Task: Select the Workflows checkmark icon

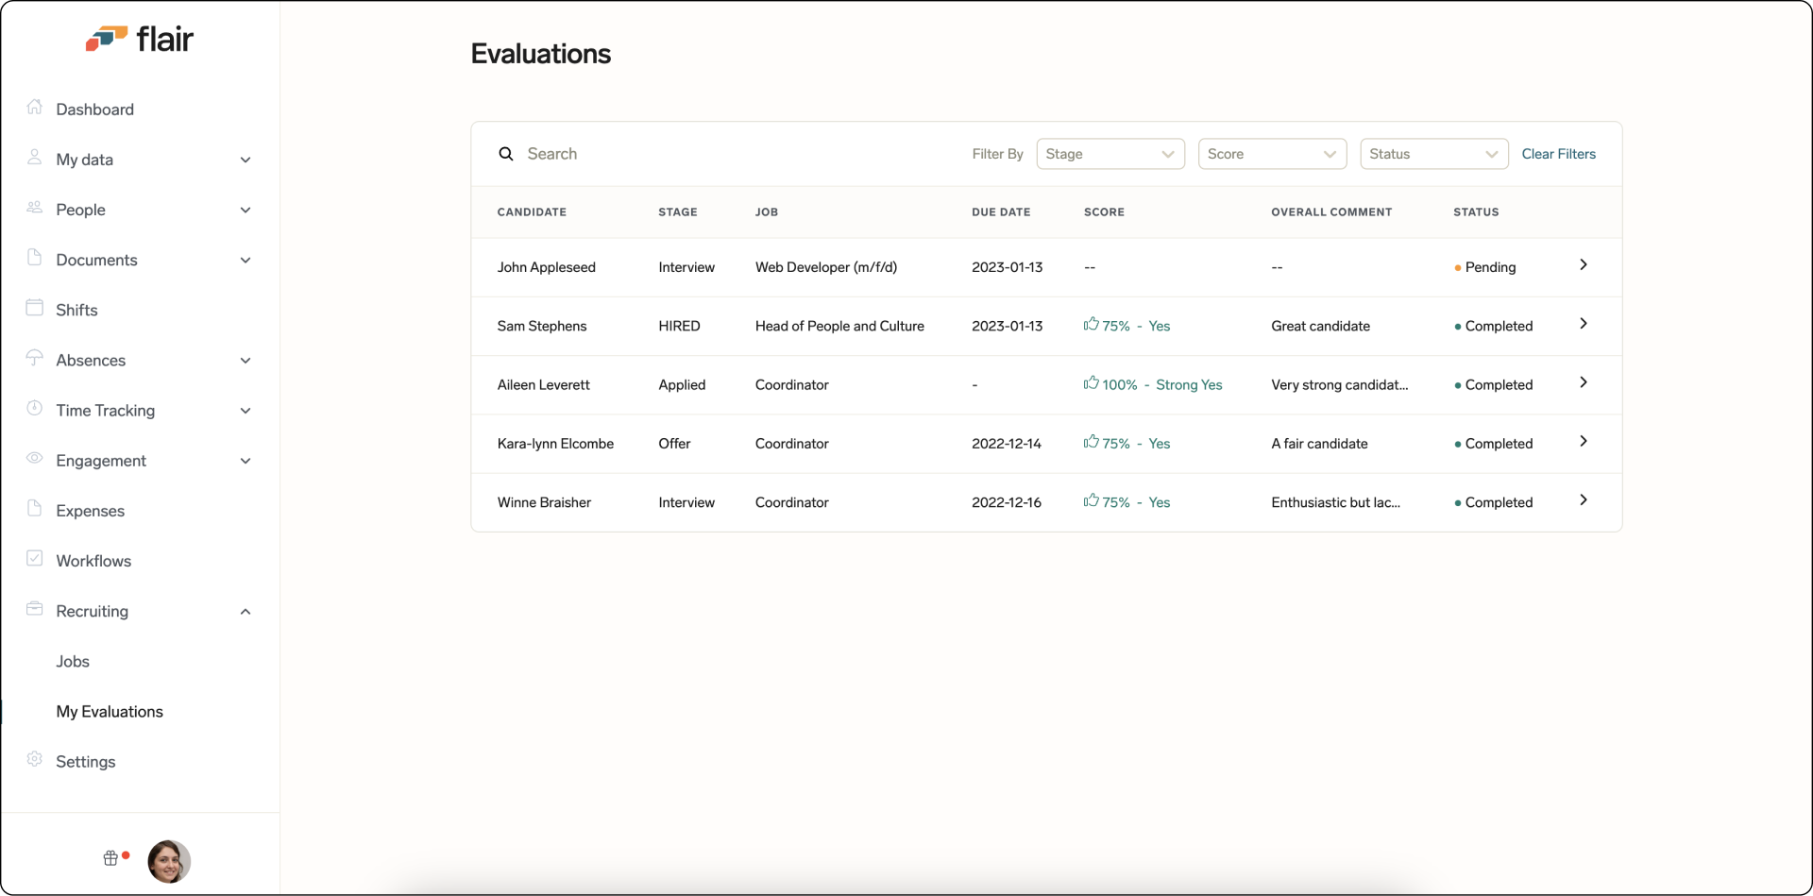Action: [x=35, y=560]
